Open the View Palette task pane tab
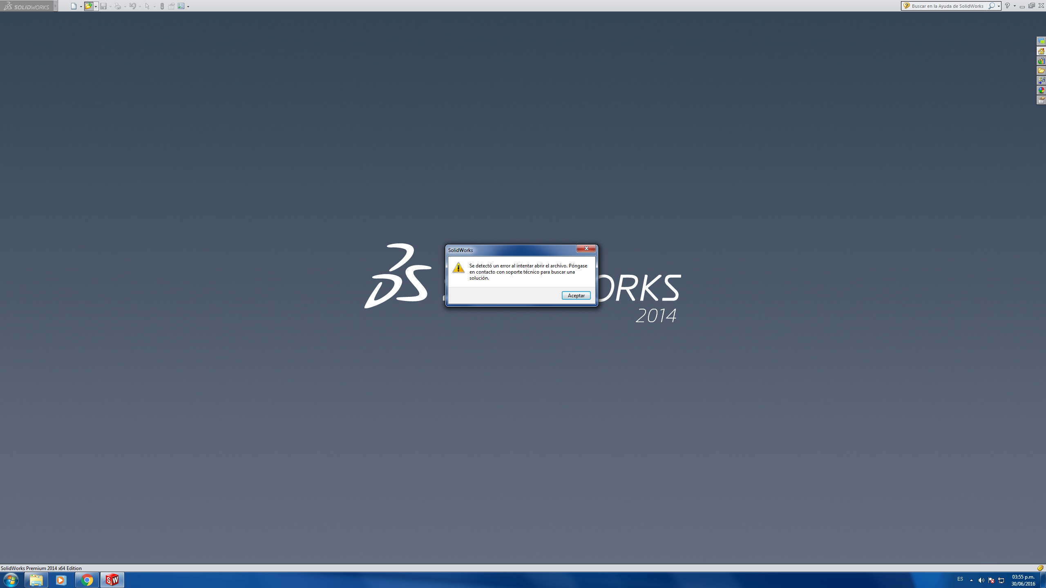 tap(1041, 80)
